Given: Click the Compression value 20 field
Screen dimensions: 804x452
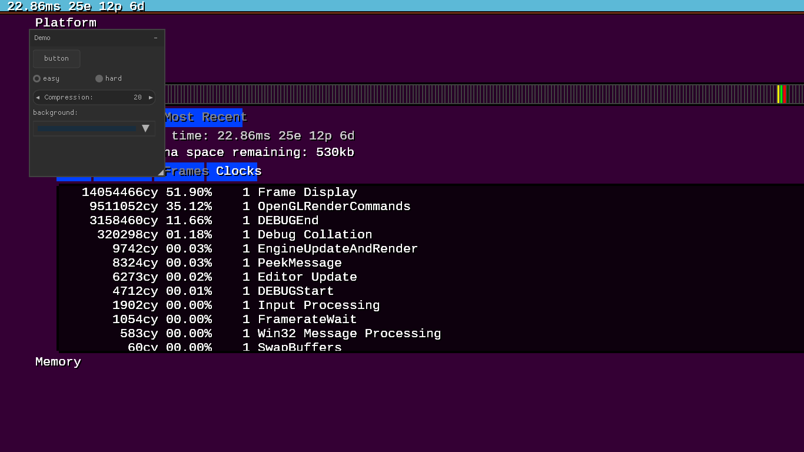Looking at the screenshot, I should point(137,98).
